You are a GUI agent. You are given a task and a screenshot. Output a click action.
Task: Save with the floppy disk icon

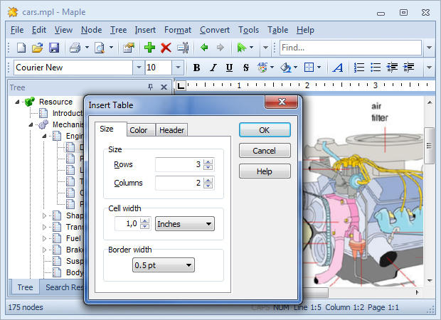[54, 48]
